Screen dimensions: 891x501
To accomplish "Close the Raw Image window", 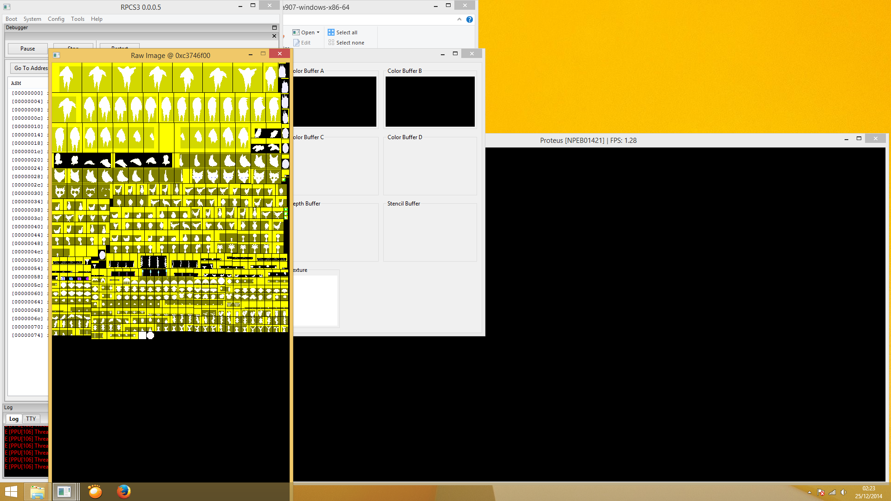I will (x=280, y=54).
